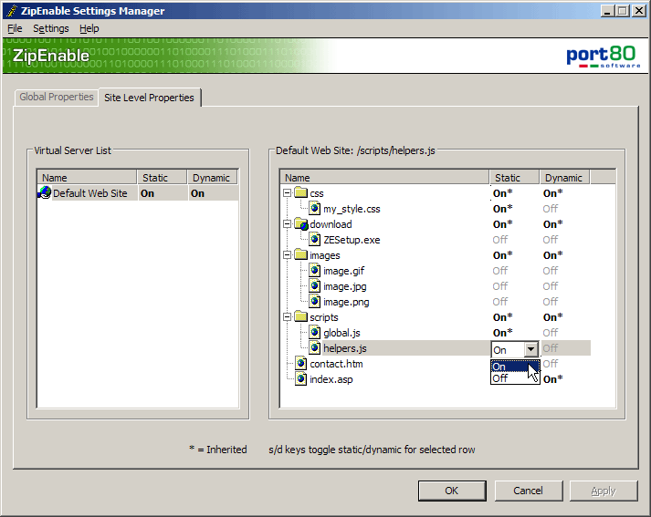Viewport: 651px width, 517px height.
Task: Toggle Static setting of css folder
Action: [503, 193]
